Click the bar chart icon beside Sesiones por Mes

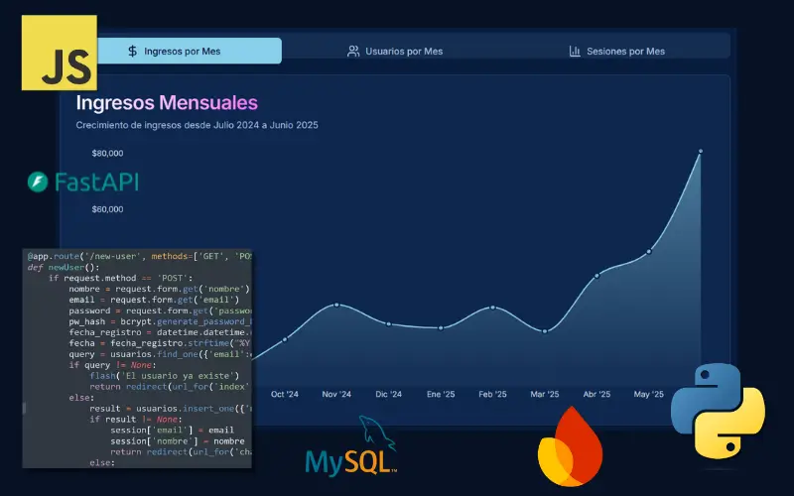point(575,51)
